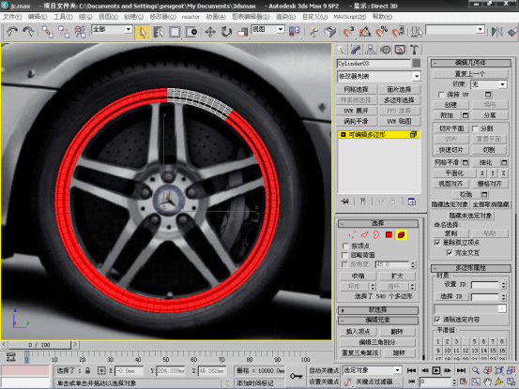
Task: Click the 网格选择 modifier button
Action: (x=356, y=89)
